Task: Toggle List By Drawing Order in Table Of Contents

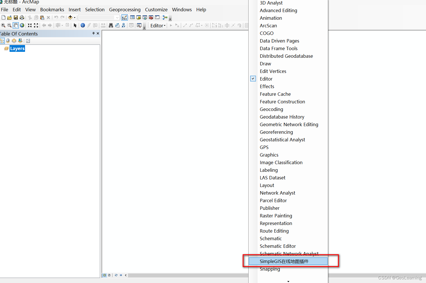Action: coord(2,41)
